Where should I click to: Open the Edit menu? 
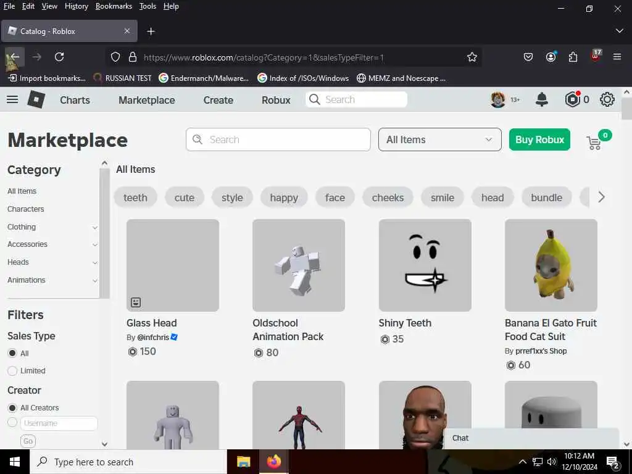(x=28, y=6)
